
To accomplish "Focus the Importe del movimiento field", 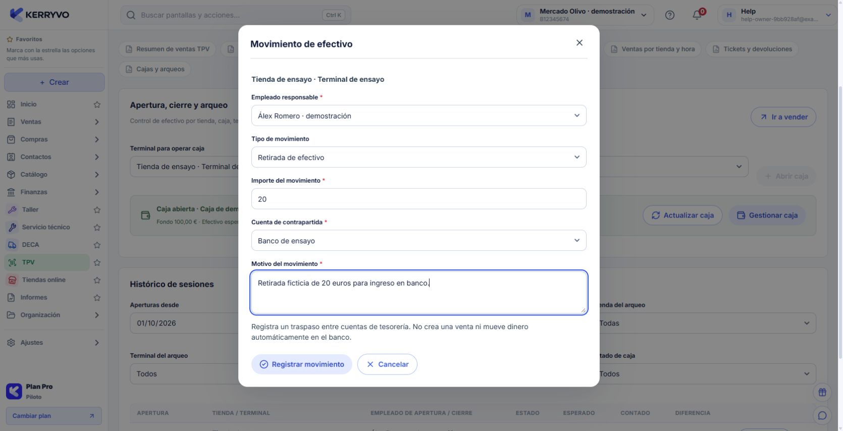I will [x=418, y=199].
